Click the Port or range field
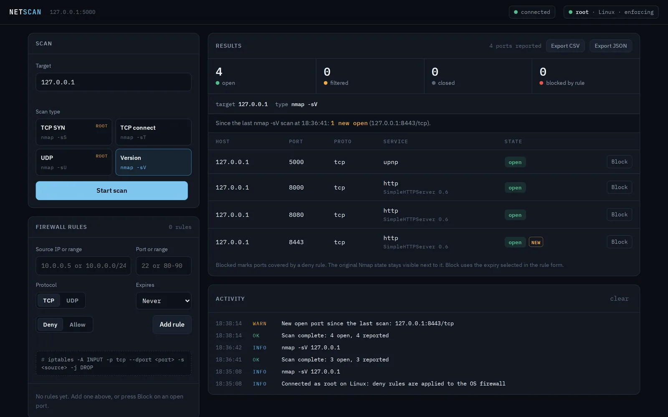The image size is (668, 417). click(x=164, y=266)
